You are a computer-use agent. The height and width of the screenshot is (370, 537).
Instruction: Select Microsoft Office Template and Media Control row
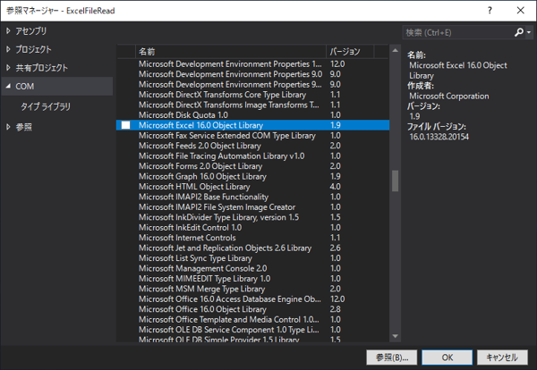tap(252, 320)
